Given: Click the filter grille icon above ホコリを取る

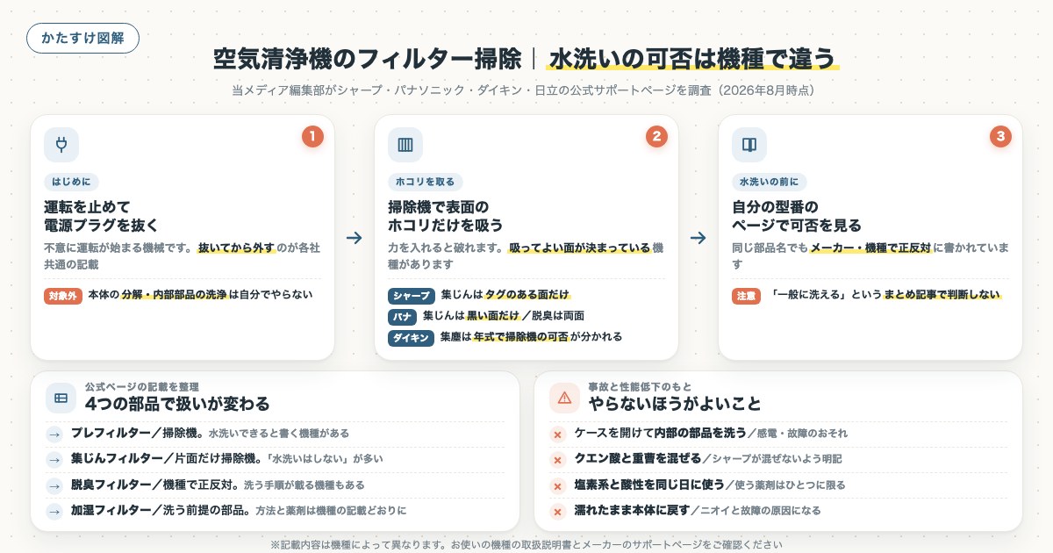Looking at the screenshot, I should pos(405,146).
